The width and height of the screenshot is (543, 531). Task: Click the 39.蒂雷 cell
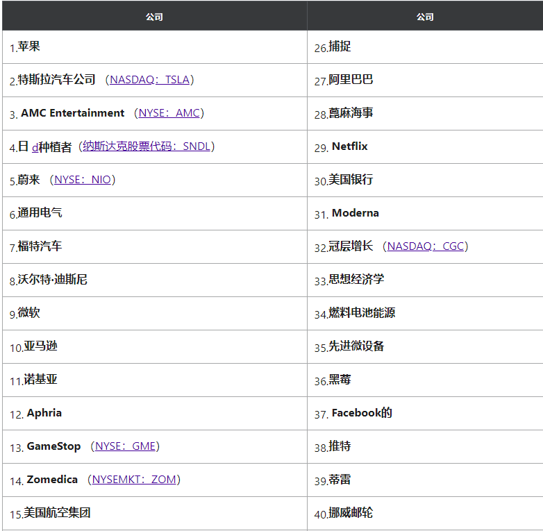point(425,480)
